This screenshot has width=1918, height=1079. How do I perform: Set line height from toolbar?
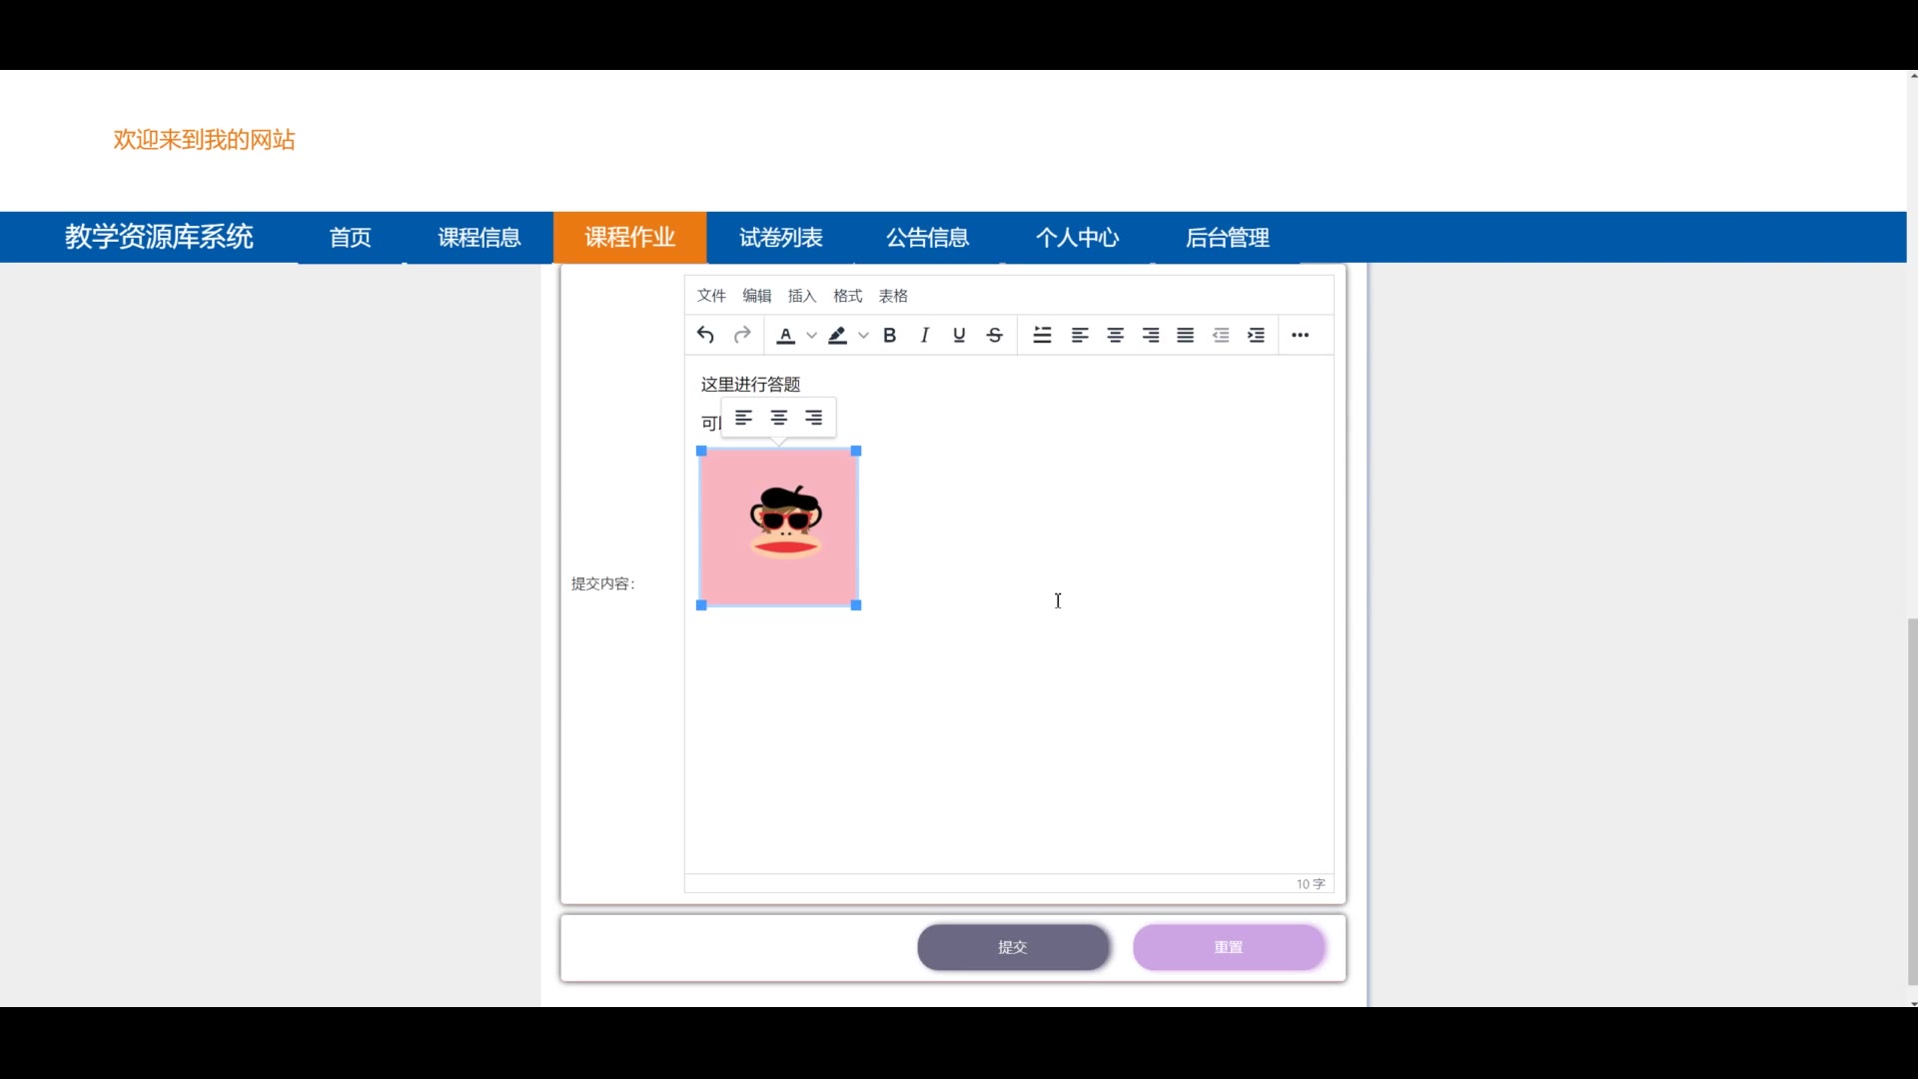click(1042, 336)
